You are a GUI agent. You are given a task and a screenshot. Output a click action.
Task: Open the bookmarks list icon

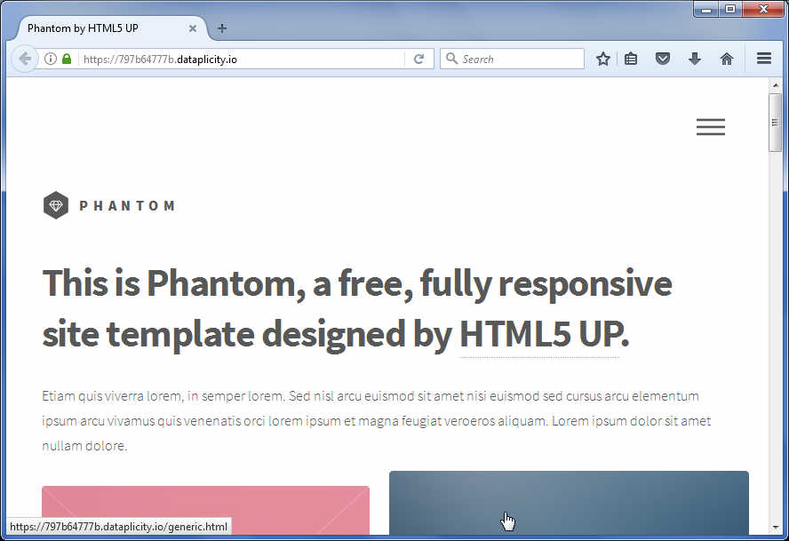[631, 60]
